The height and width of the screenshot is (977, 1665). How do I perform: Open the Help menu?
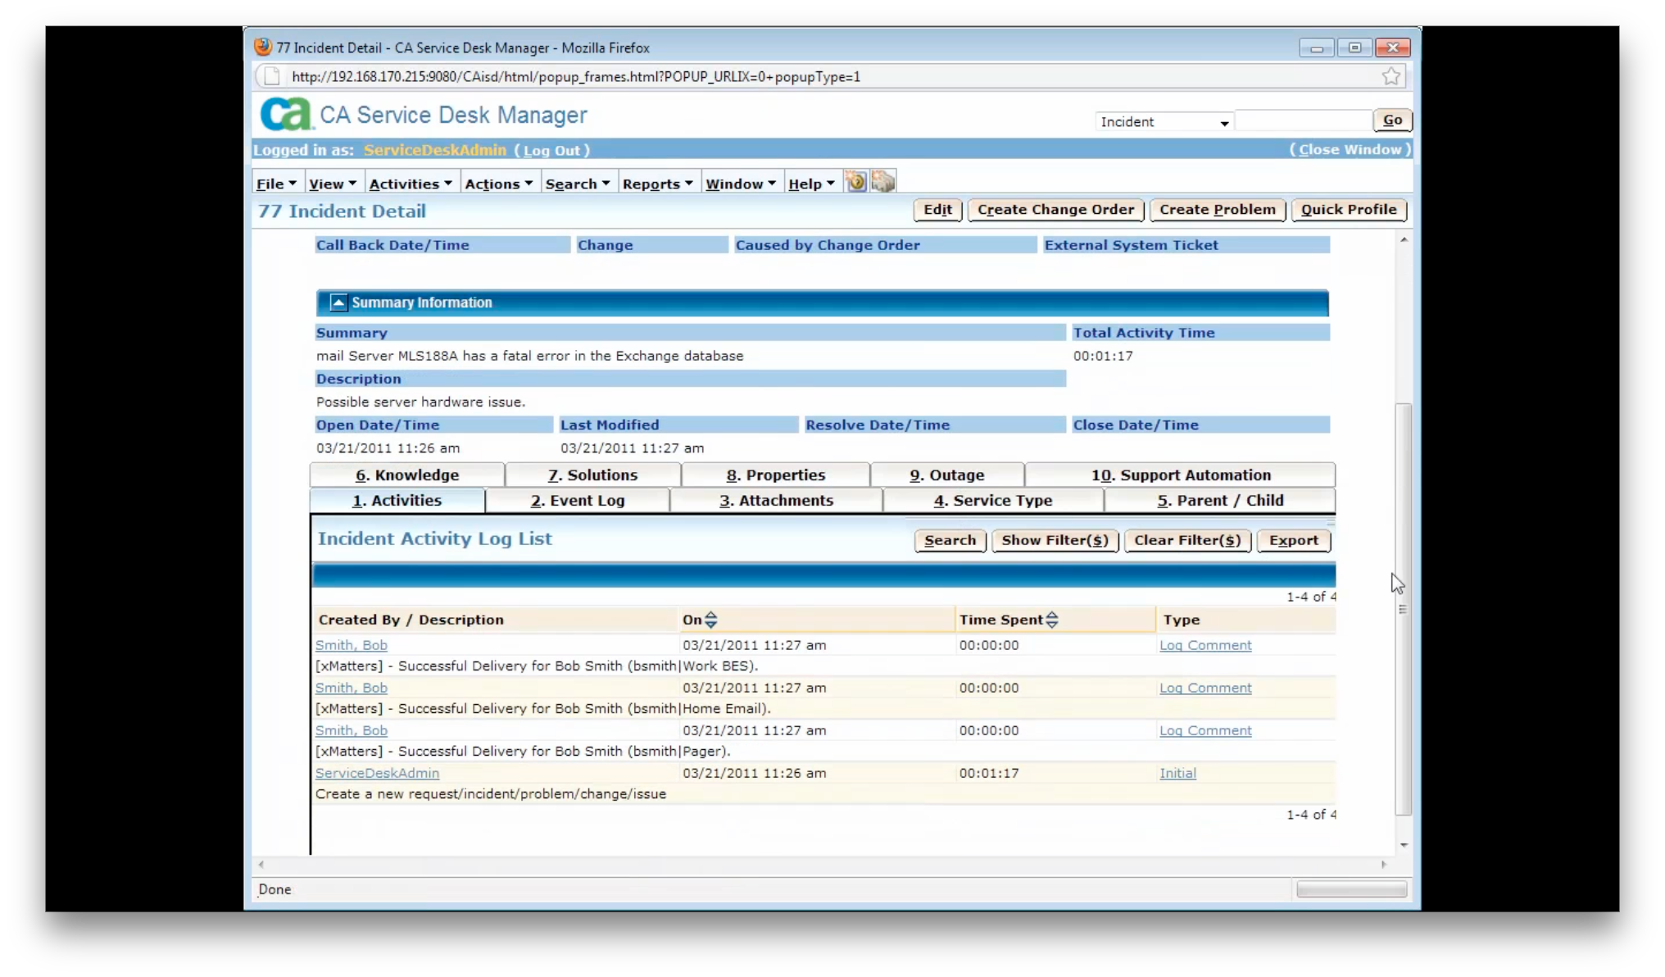point(811,184)
